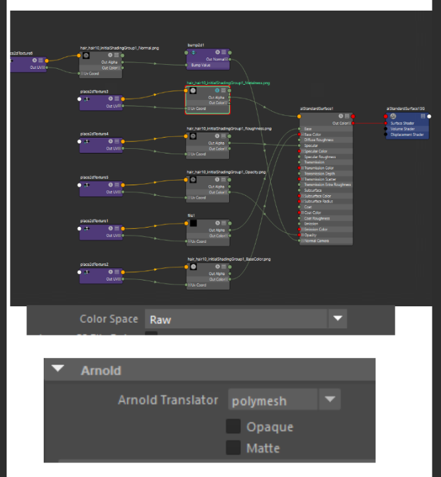Click the file1 node black swatch thumbnail
This screenshot has height=477, width=441.
pos(193,224)
